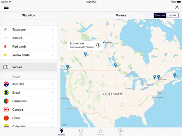
Task: Switch map to Standard mode
Action: click(160, 15)
